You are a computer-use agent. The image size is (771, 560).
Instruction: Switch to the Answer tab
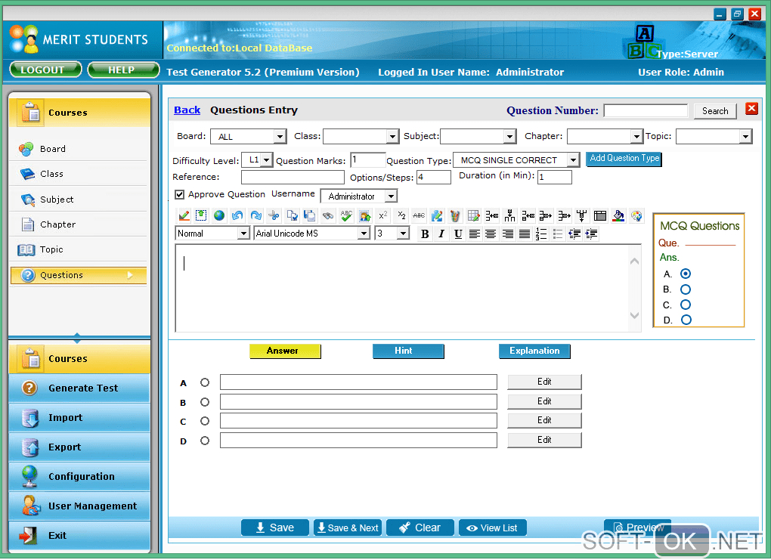point(285,351)
